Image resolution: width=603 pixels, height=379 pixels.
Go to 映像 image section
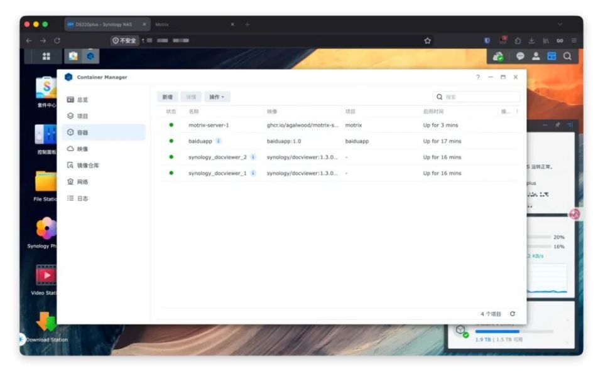[104, 149]
